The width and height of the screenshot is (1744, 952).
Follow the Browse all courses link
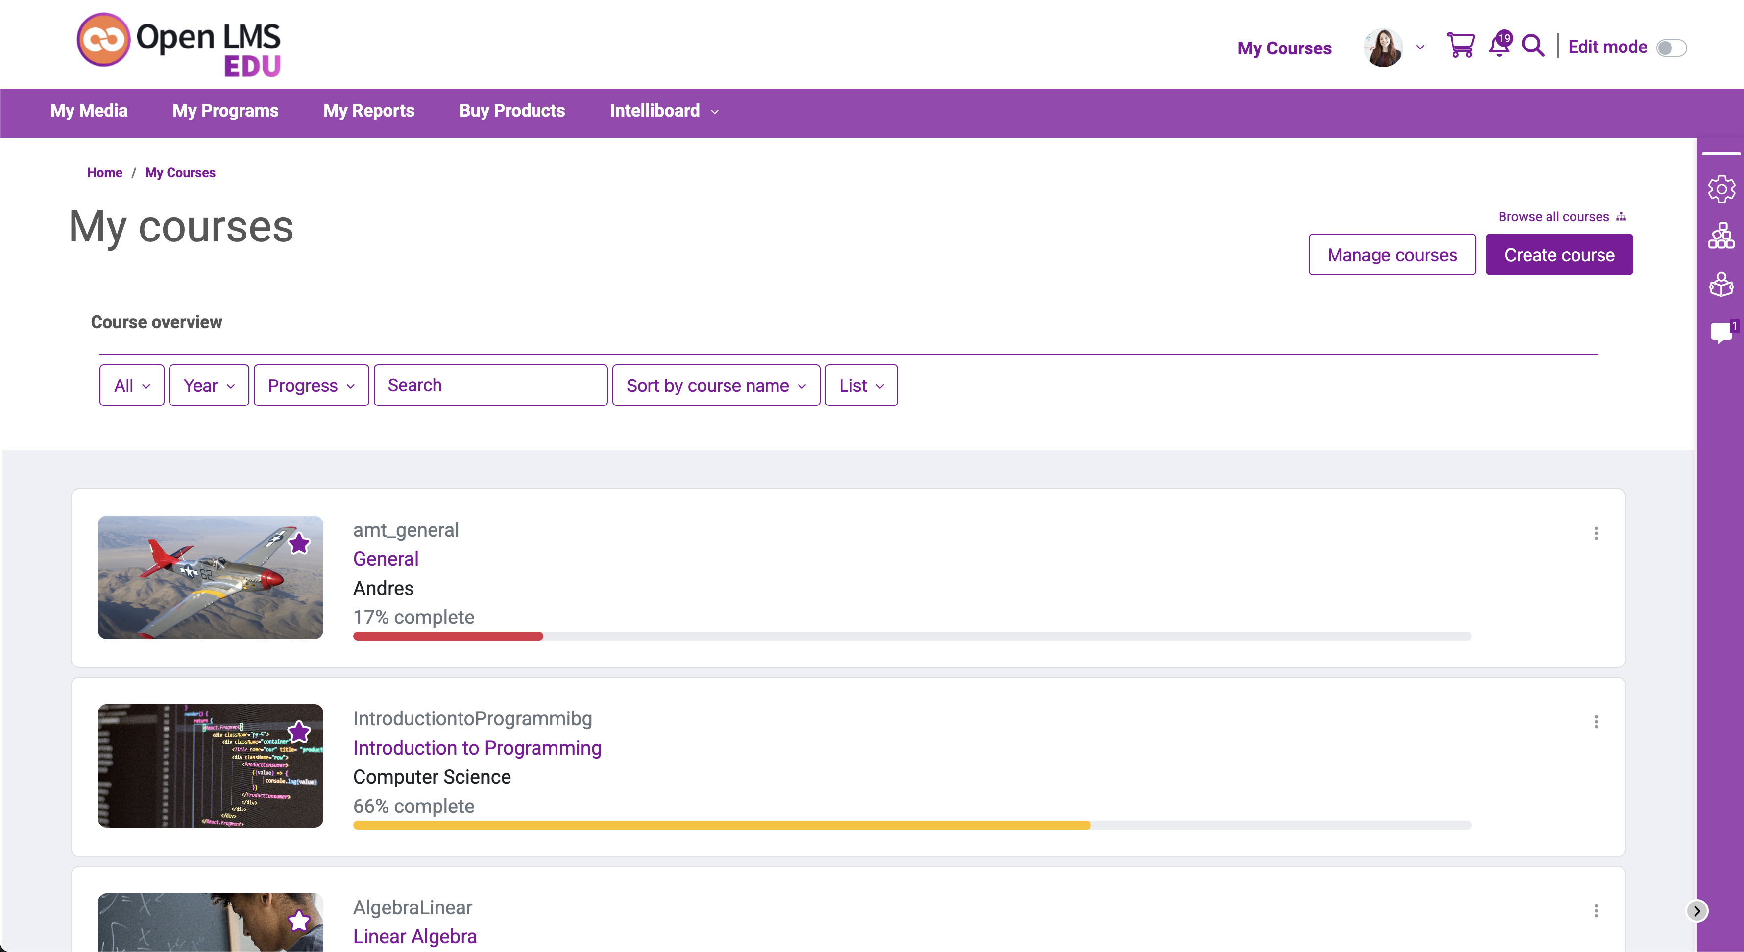[x=1553, y=216]
